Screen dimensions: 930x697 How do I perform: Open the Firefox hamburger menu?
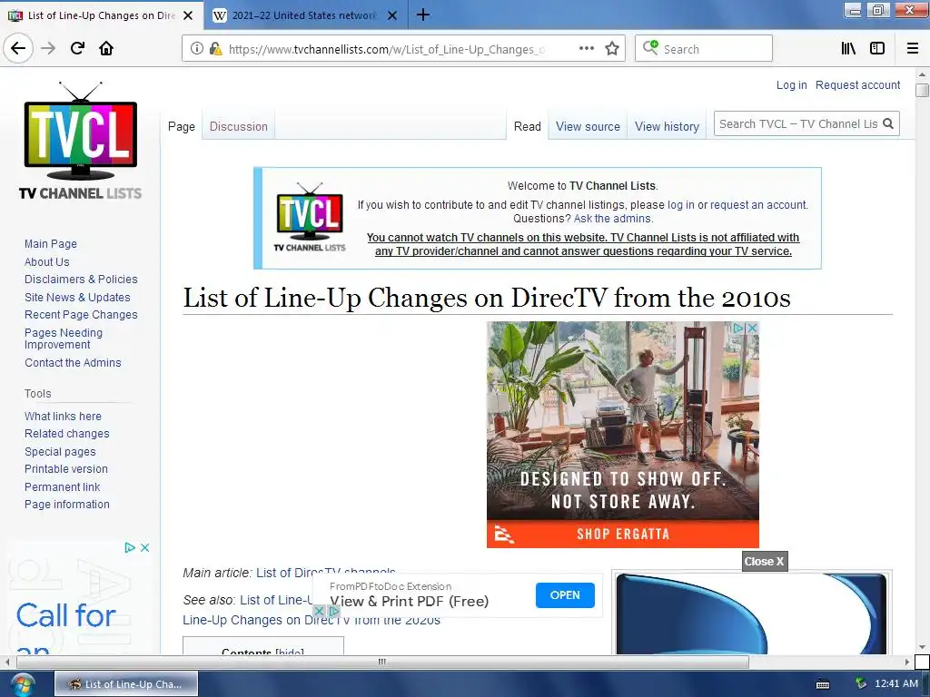click(x=912, y=49)
